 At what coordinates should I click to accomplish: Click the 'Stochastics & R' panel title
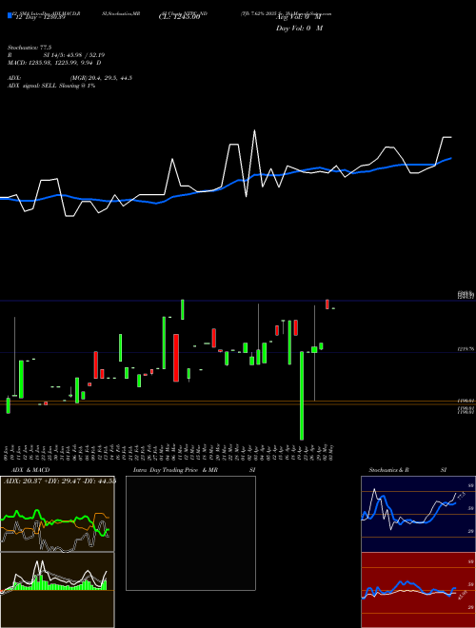pyautogui.click(x=389, y=470)
